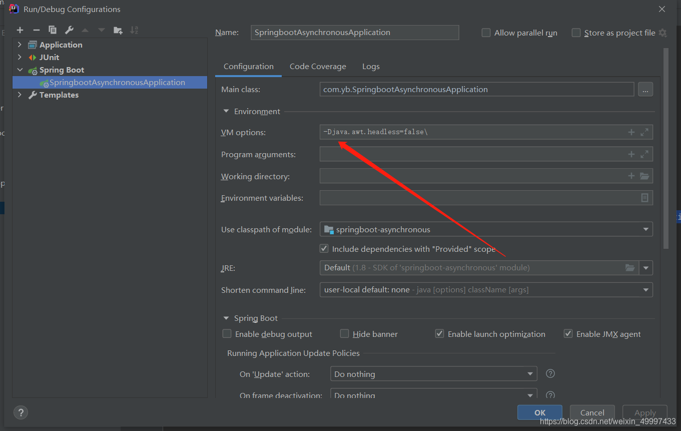Change the On 'Update' action dropdown

(x=530, y=373)
